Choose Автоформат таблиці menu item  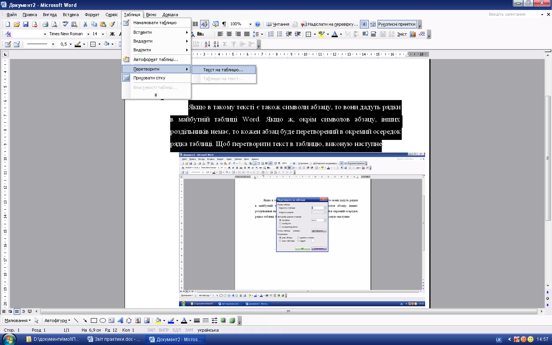156,59
